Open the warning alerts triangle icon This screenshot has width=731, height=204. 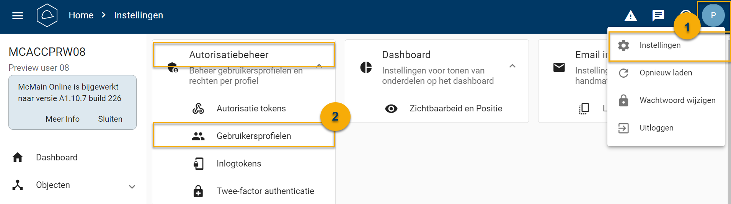pyautogui.click(x=630, y=16)
